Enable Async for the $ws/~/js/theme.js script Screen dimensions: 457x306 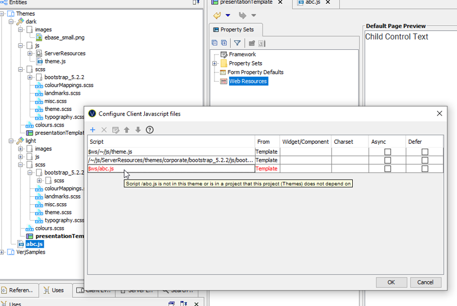pyautogui.click(x=387, y=152)
